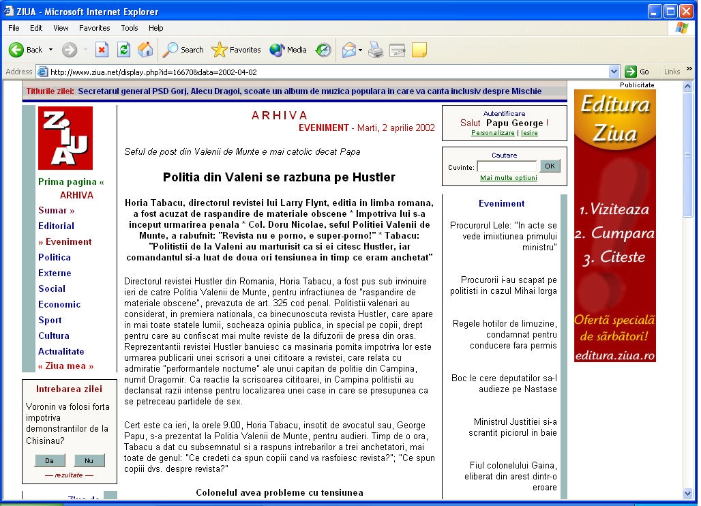Open the Mail button dropdown arrow
The width and height of the screenshot is (701, 506).
360,50
